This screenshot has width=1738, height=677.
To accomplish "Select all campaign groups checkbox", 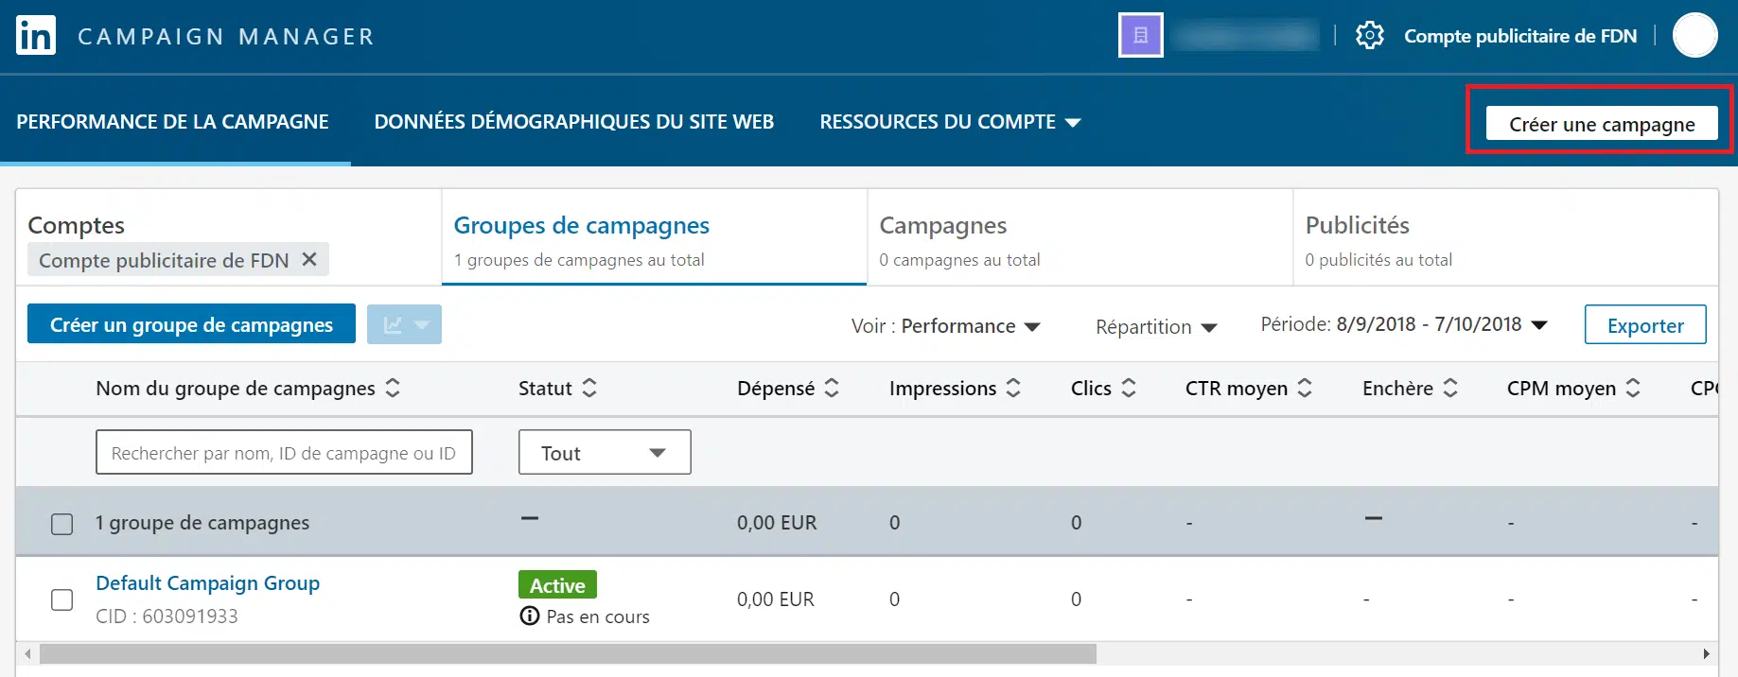I will point(61,524).
